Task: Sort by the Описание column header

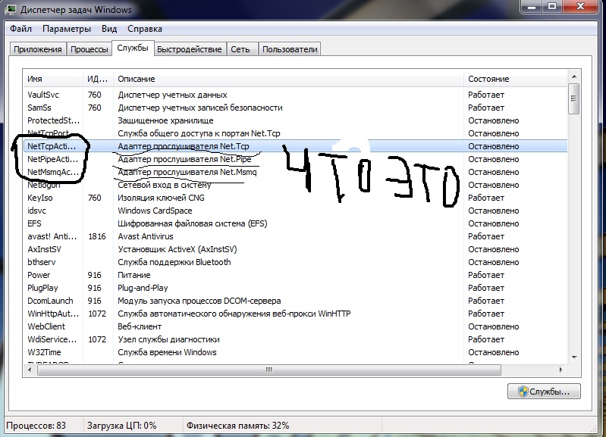Action: pyautogui.click(x=288, y=79)
